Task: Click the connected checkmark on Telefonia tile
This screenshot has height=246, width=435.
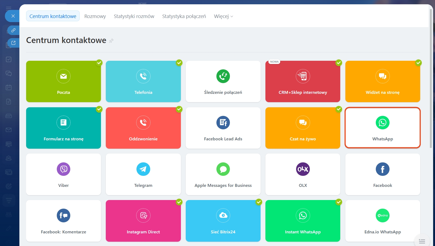Action: [179, 63]
